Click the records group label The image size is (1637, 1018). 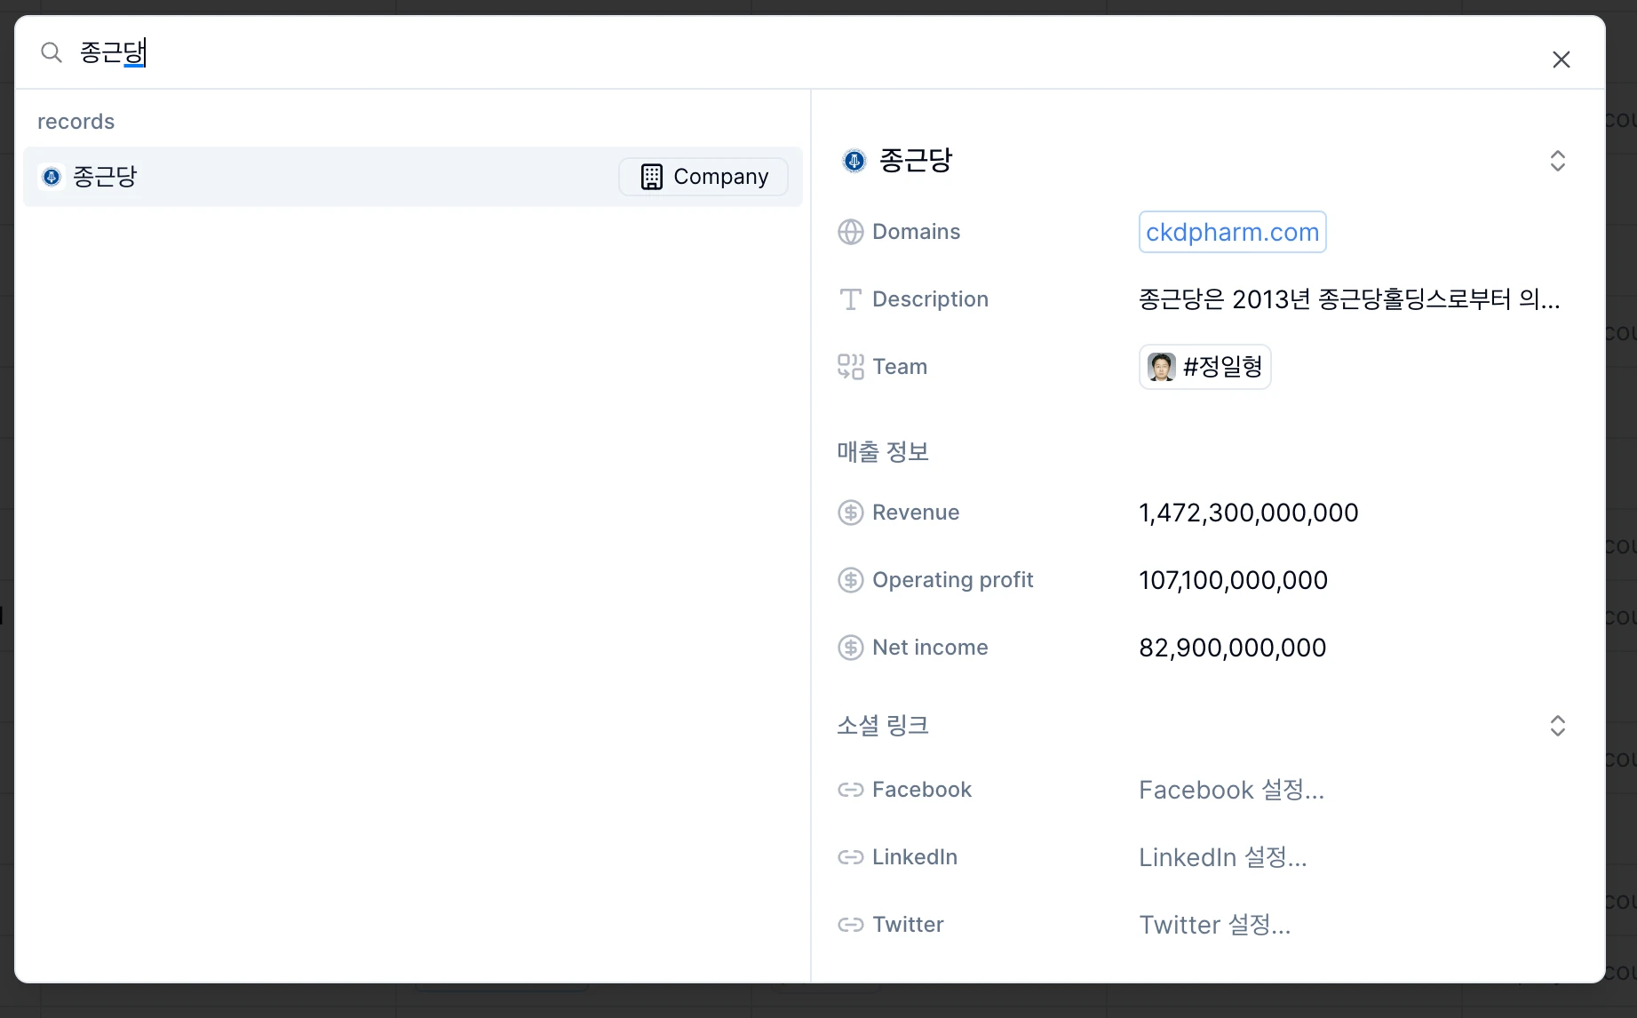point(75,122)
